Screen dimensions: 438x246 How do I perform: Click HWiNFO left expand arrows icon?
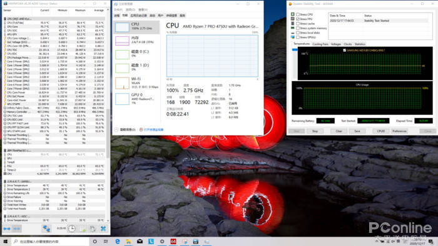[7, 229]
